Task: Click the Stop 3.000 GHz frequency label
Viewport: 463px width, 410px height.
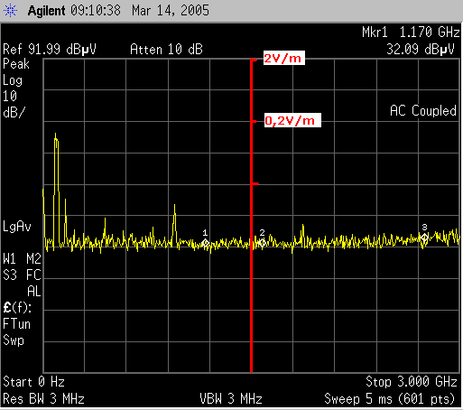Action: point(412,382)
